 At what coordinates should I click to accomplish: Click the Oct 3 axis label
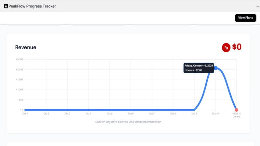click(67, 114)
